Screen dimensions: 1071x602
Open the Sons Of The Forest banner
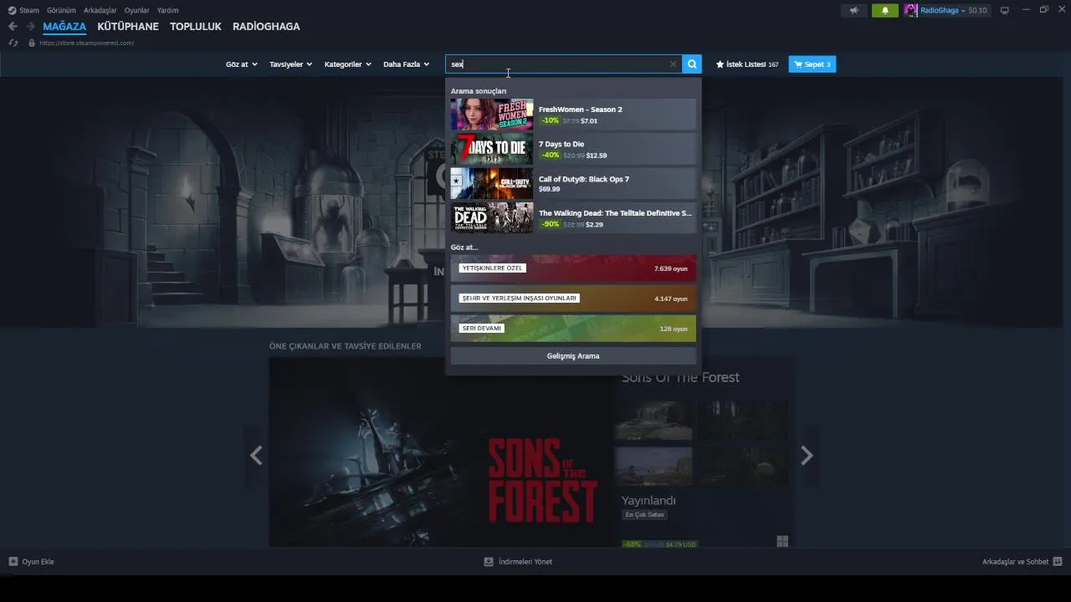click(x=442, y=452)
